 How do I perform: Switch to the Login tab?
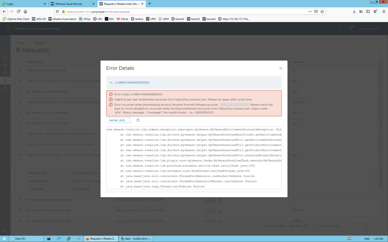23,3
